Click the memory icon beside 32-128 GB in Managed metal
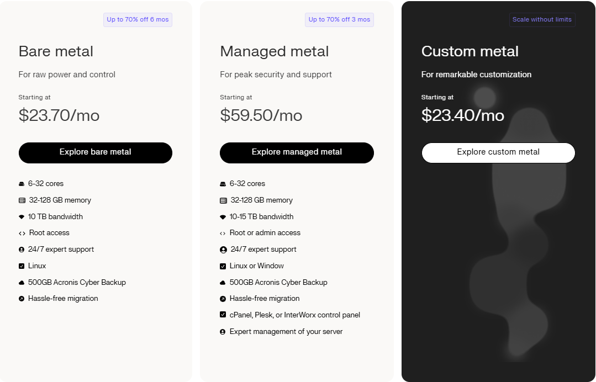Viewport: 596px width, 382px height. click(223, 200)
